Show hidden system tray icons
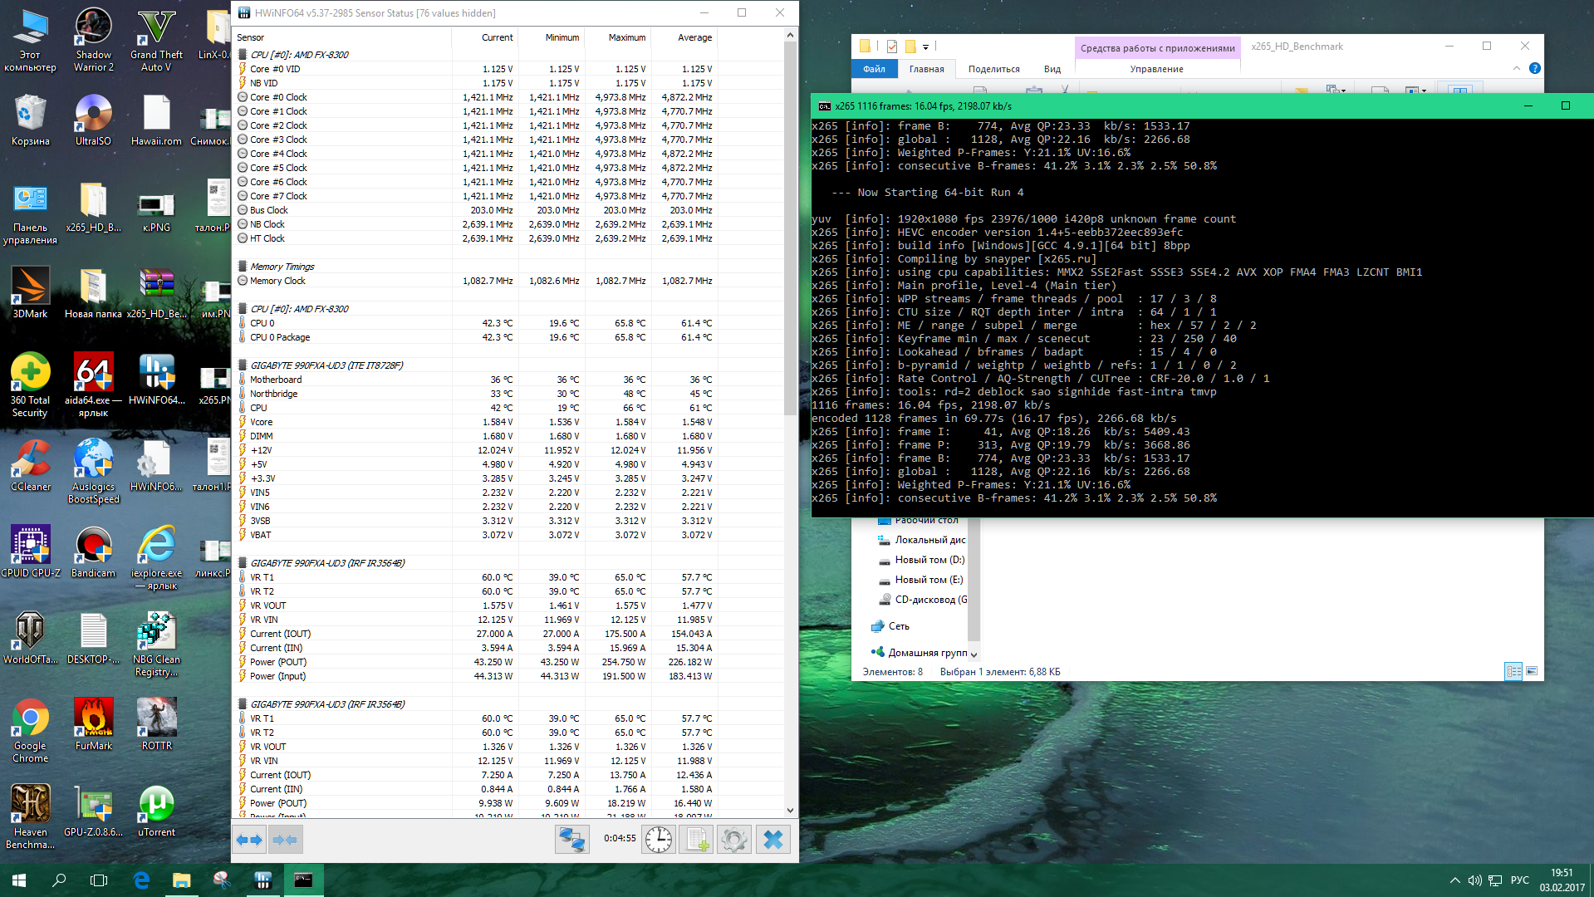This screenshot has width=1594, height=897. [1454, 880]
